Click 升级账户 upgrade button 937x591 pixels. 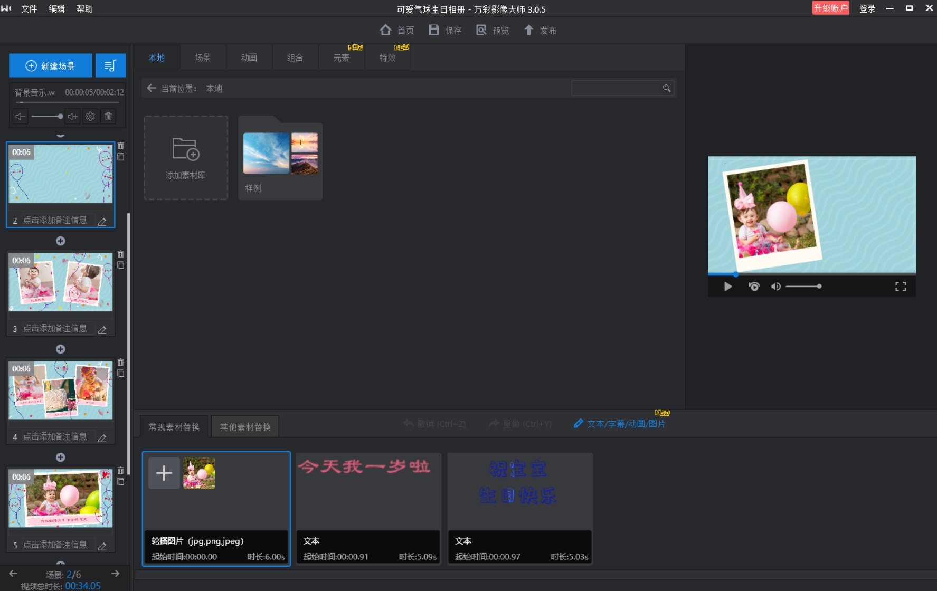coord(830,8)
